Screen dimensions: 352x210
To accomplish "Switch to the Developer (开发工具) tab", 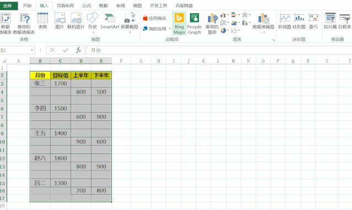I will pos(159,5).
